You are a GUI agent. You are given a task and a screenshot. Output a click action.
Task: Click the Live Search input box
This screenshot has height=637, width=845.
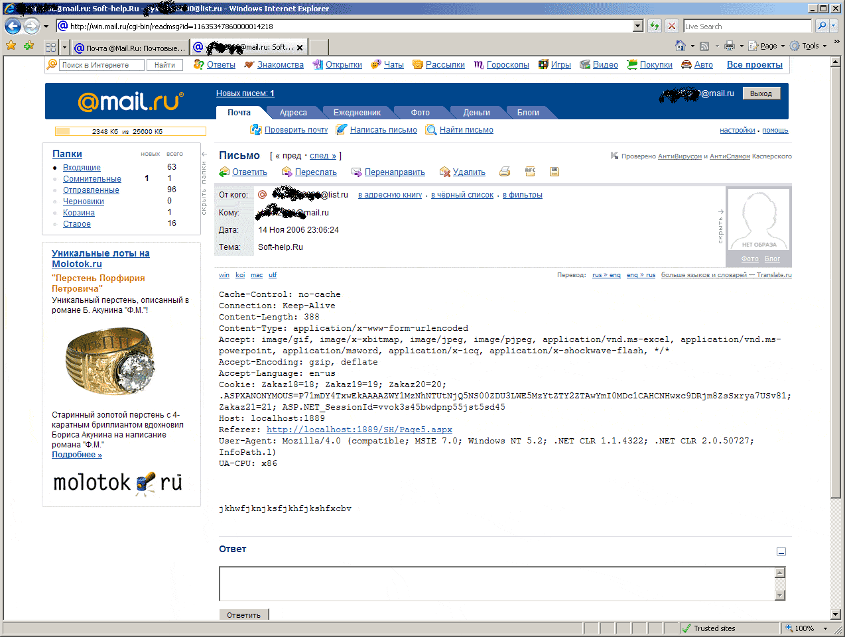[747, 26]
